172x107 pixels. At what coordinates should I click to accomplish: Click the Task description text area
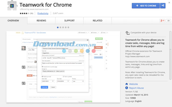point(63,64)
